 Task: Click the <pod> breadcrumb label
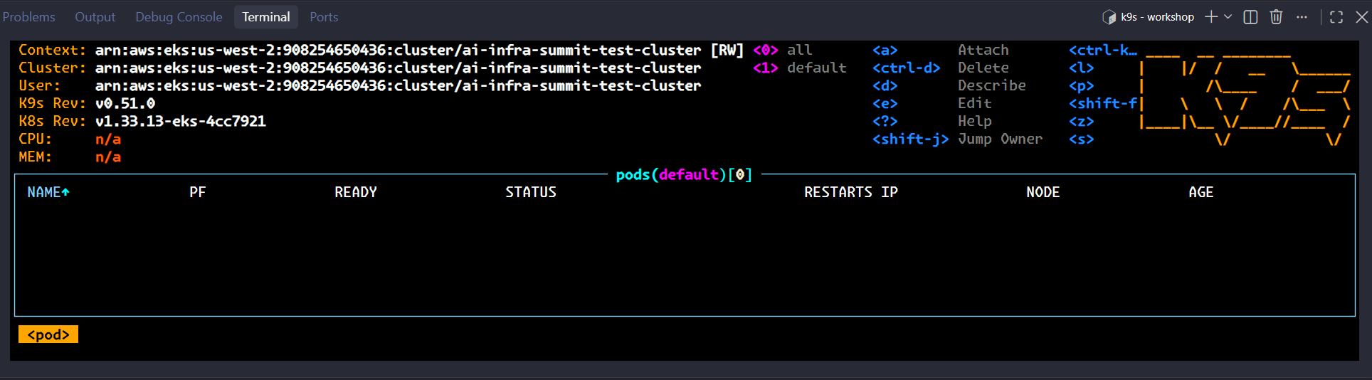(48, 334)
